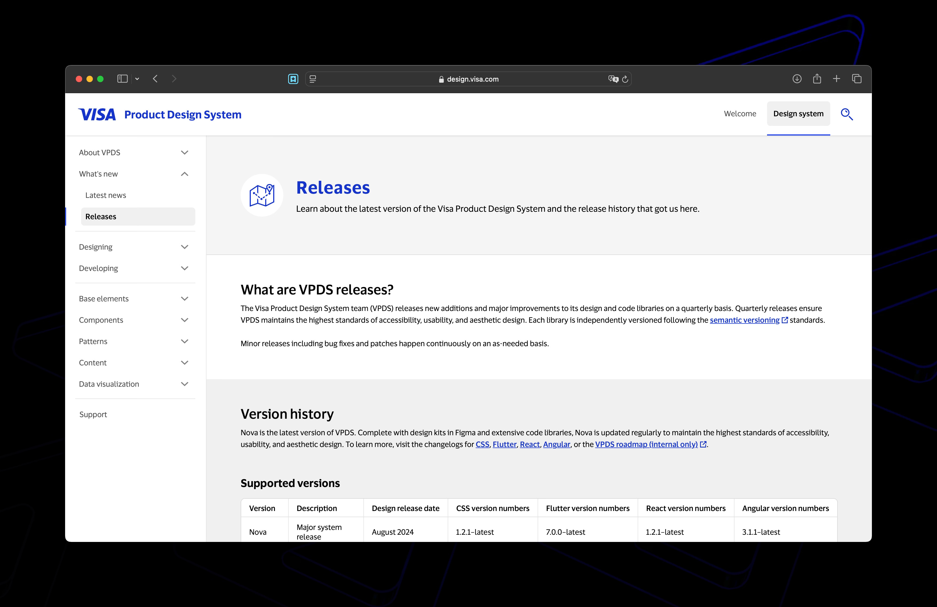Reload the page with the refresh icon
The height and width of the screenshot is (607, 937).
625,79
